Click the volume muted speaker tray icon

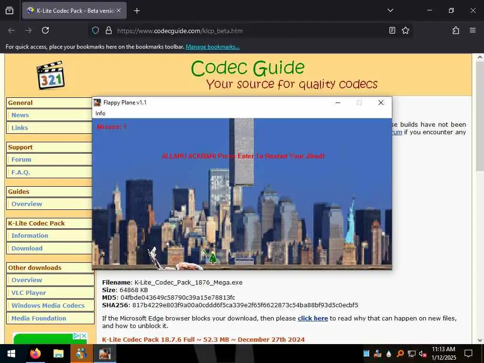pyautogui.click(x=423, y=354)
